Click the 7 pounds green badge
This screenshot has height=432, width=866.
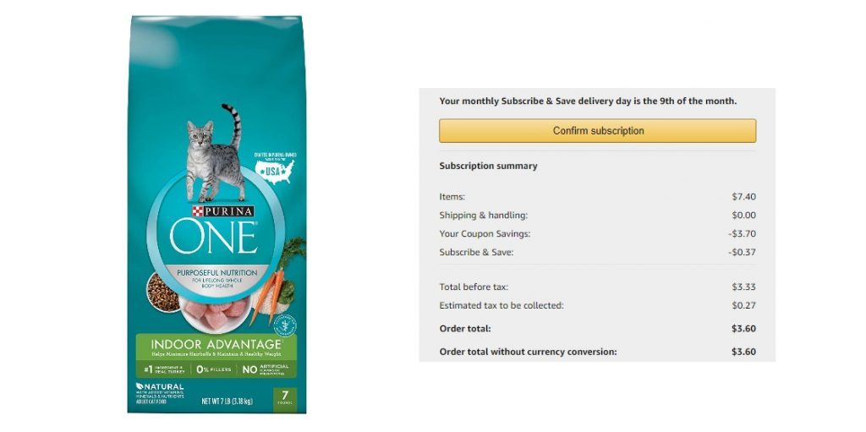coord(285,399)
